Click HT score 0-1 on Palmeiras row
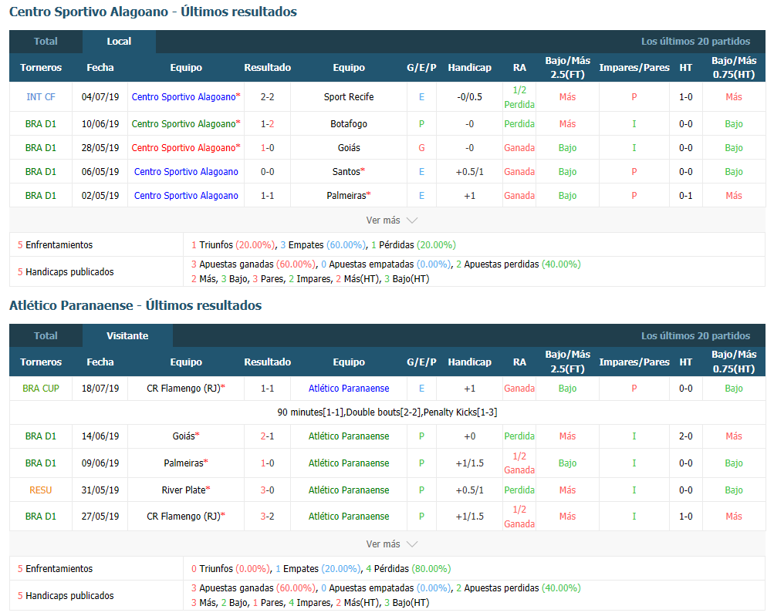The image size is (774, 616). click(685, 196)
